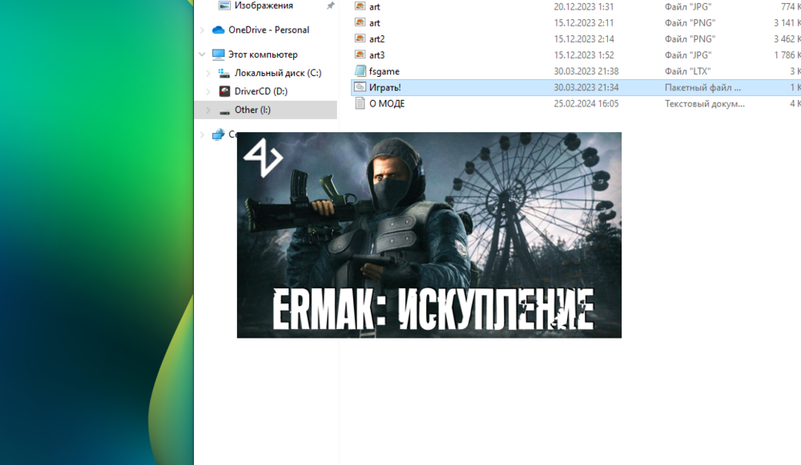
Task: Unpin Изображения from Quick Access
Action: click(x=330, y=5)
